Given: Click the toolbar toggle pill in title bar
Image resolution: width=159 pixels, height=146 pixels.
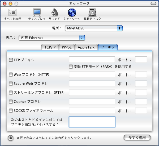Looking at the screenshot, I should click(x=153, y=3).
